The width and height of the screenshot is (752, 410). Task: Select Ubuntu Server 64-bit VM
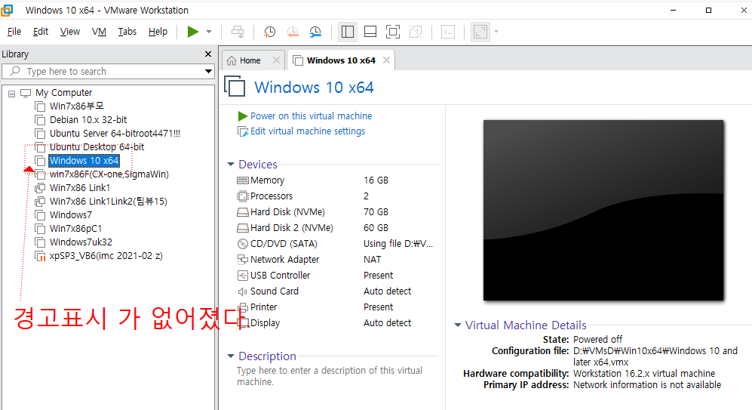(x=115, y=134)
